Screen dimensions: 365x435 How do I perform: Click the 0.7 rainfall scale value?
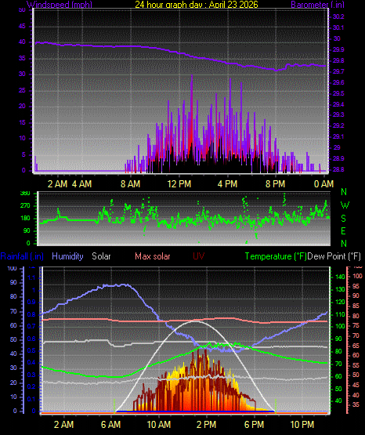[31, 326]
